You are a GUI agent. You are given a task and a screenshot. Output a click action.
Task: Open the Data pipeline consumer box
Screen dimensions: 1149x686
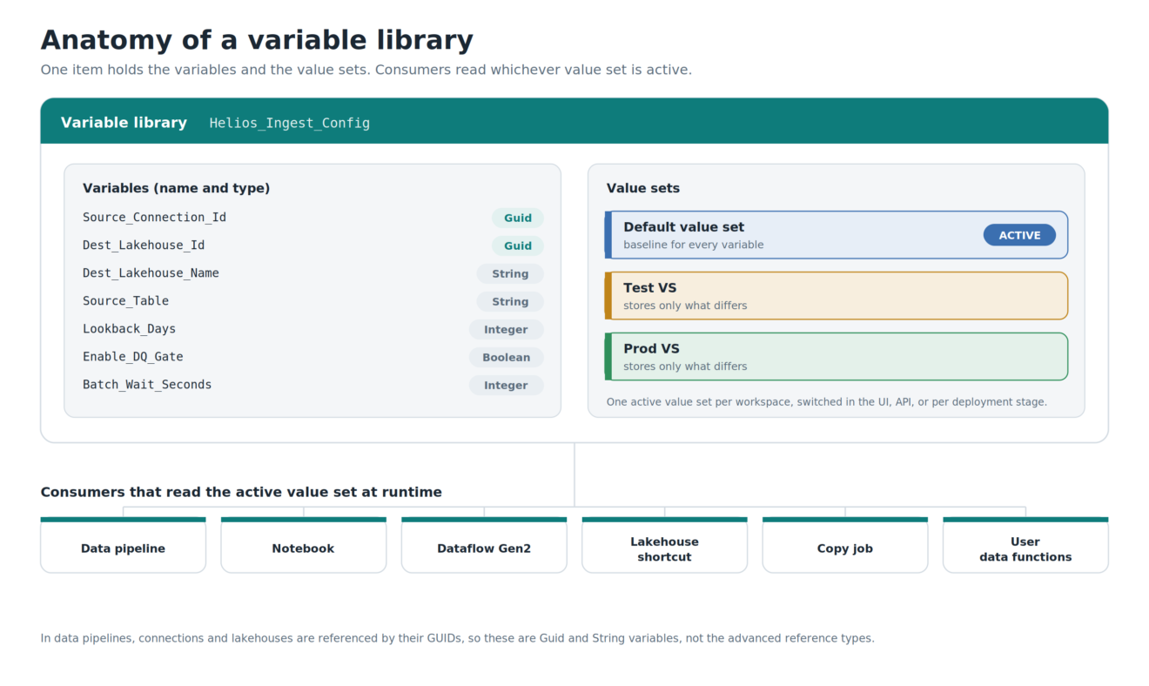[x=123, y=545]
